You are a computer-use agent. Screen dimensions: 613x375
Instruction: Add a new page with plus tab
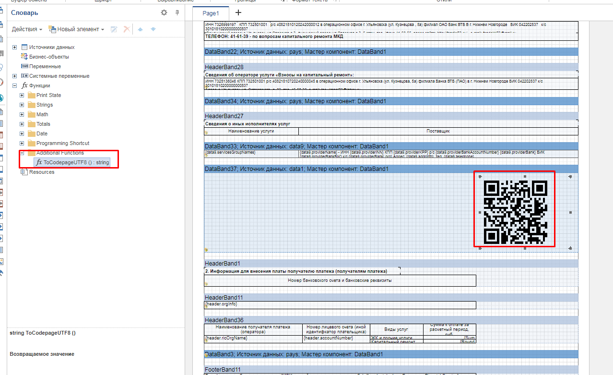pyautogui.click(x=238, y=13)
